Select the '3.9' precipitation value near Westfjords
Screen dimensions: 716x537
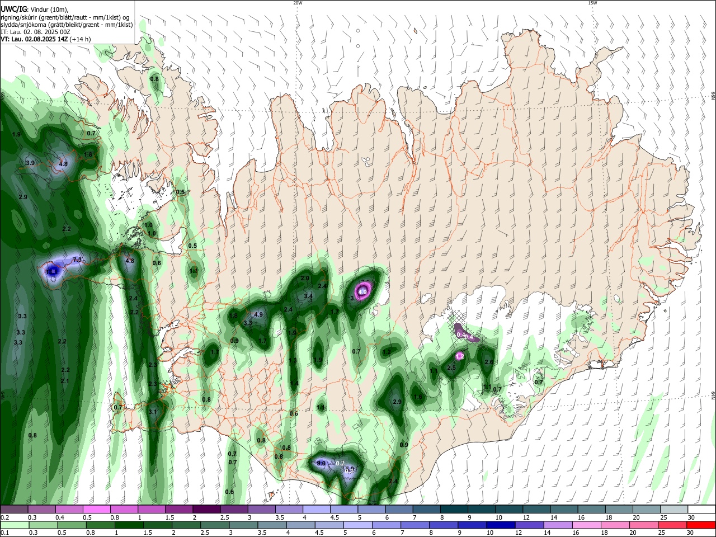click(30, 163)
